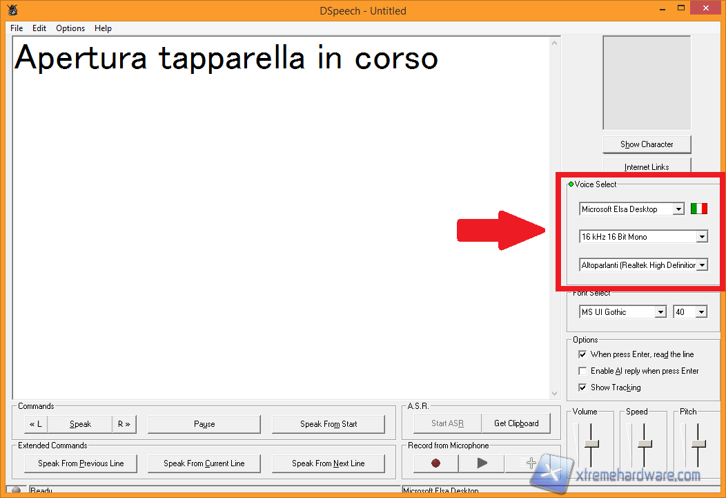The height and width of the screenshot is (498, 726).
Task: Click the « L previous line button
Action: click(36, 424)
